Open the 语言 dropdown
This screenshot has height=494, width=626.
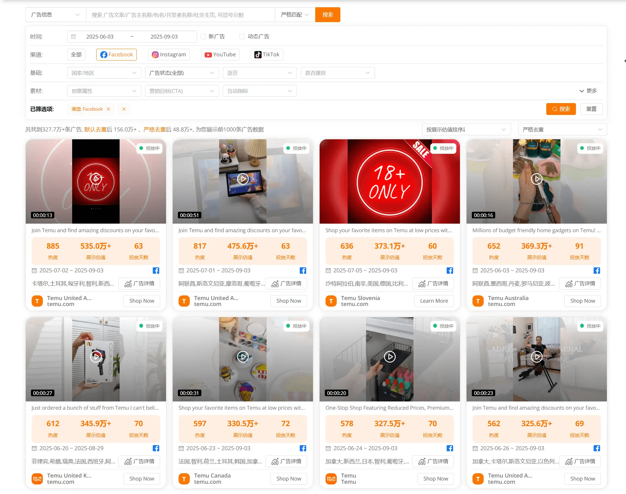(260, 73)
